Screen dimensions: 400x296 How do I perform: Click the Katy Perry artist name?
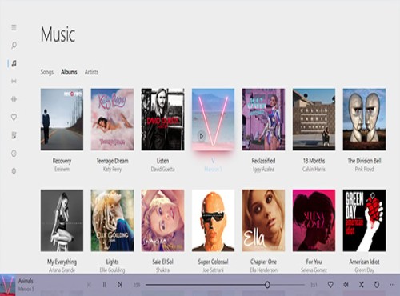[112, 170]
